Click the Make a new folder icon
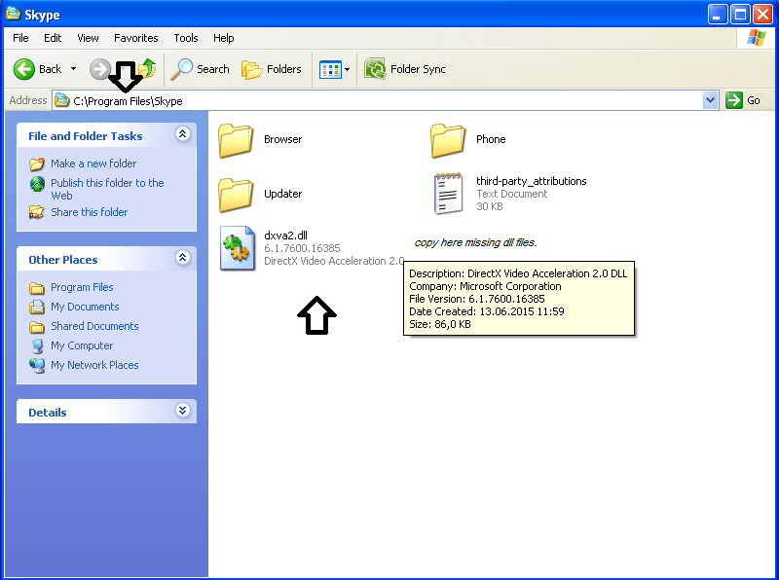 (37, 163)
